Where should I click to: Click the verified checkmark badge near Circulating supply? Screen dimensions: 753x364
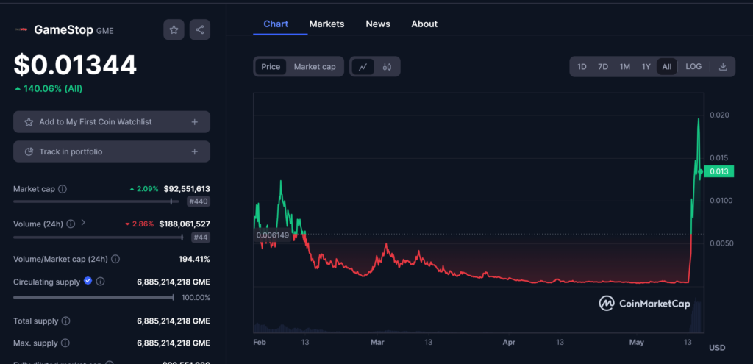pos(88,281)
